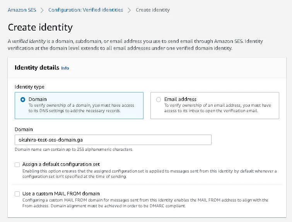Click the chevron before Create identity breadcrumb
The width and height of the screenshot is (292, 222).
click(130, 10)
